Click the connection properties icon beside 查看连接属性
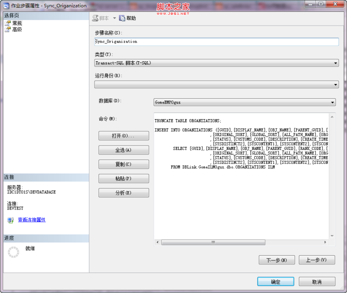Image resolution: width=347 pixels, height=293 pixels. click(x=10, y=220)
